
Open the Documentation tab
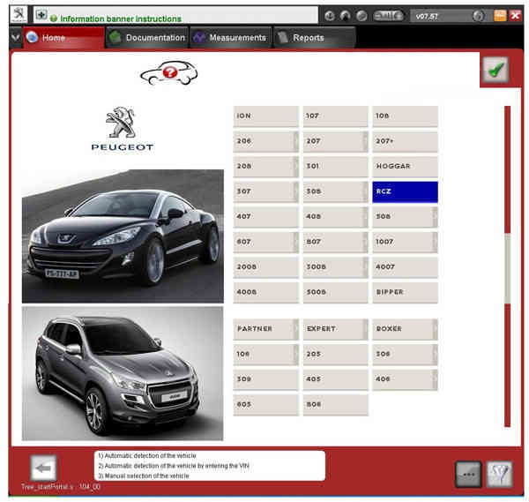[146, 38]
